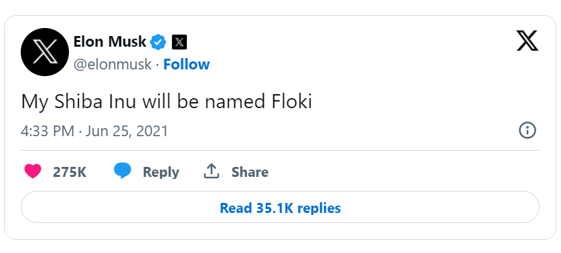Click the blue speech bubble reply icon
561x253 pixels.
tap(123, 172)
